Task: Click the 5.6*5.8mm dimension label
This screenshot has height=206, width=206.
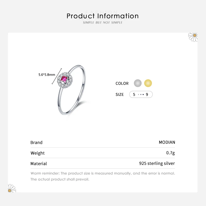Action: [47, 75]
